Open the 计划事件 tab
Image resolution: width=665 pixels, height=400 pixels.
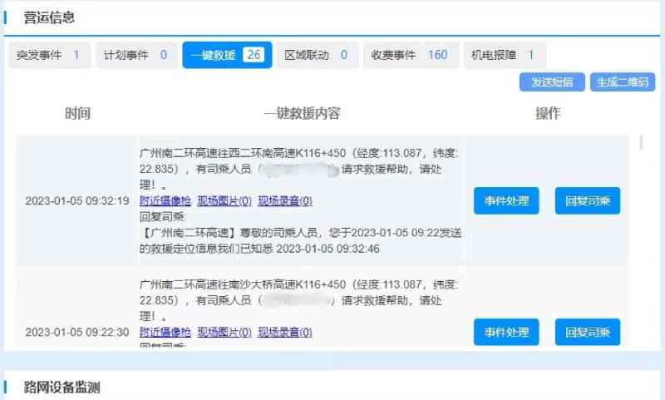(x=135, y=56)
